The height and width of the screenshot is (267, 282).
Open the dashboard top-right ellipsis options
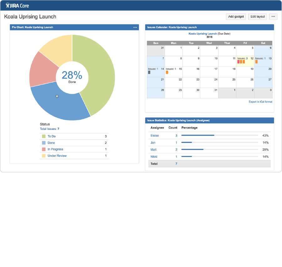tap(273, 17)
